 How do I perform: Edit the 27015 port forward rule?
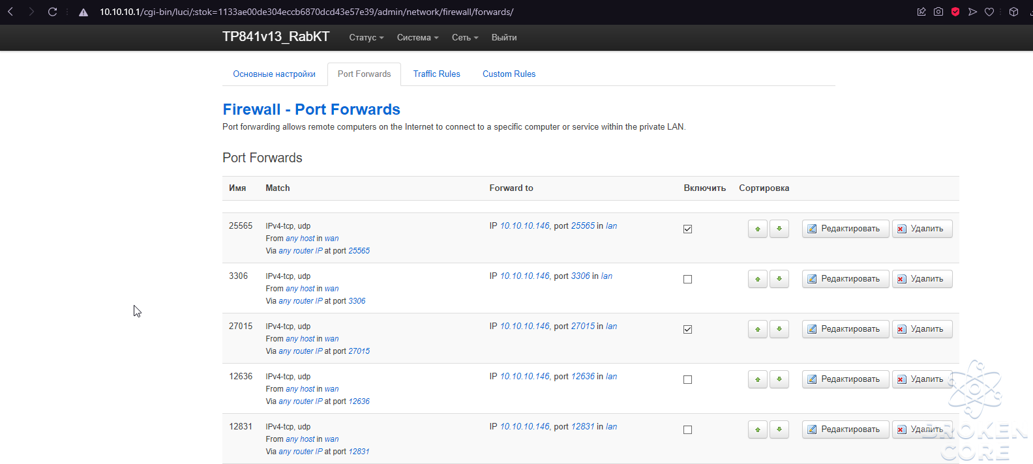[845, 329]
